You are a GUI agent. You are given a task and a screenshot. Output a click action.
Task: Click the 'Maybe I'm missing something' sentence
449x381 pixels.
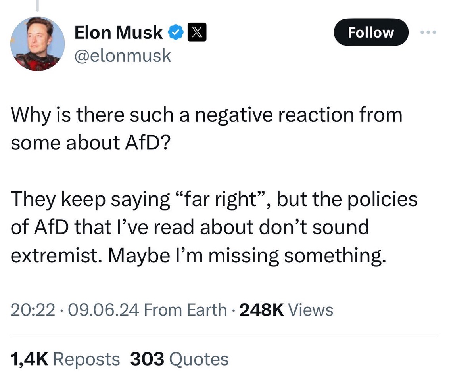pyautogui.click(x=247, y=255)
